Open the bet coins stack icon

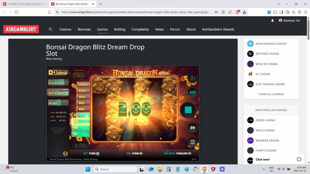pos(192,78)
